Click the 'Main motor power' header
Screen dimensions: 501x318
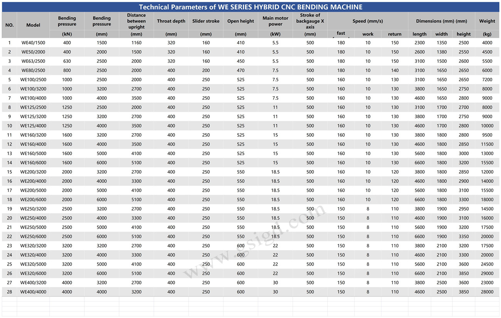(275, 21)
